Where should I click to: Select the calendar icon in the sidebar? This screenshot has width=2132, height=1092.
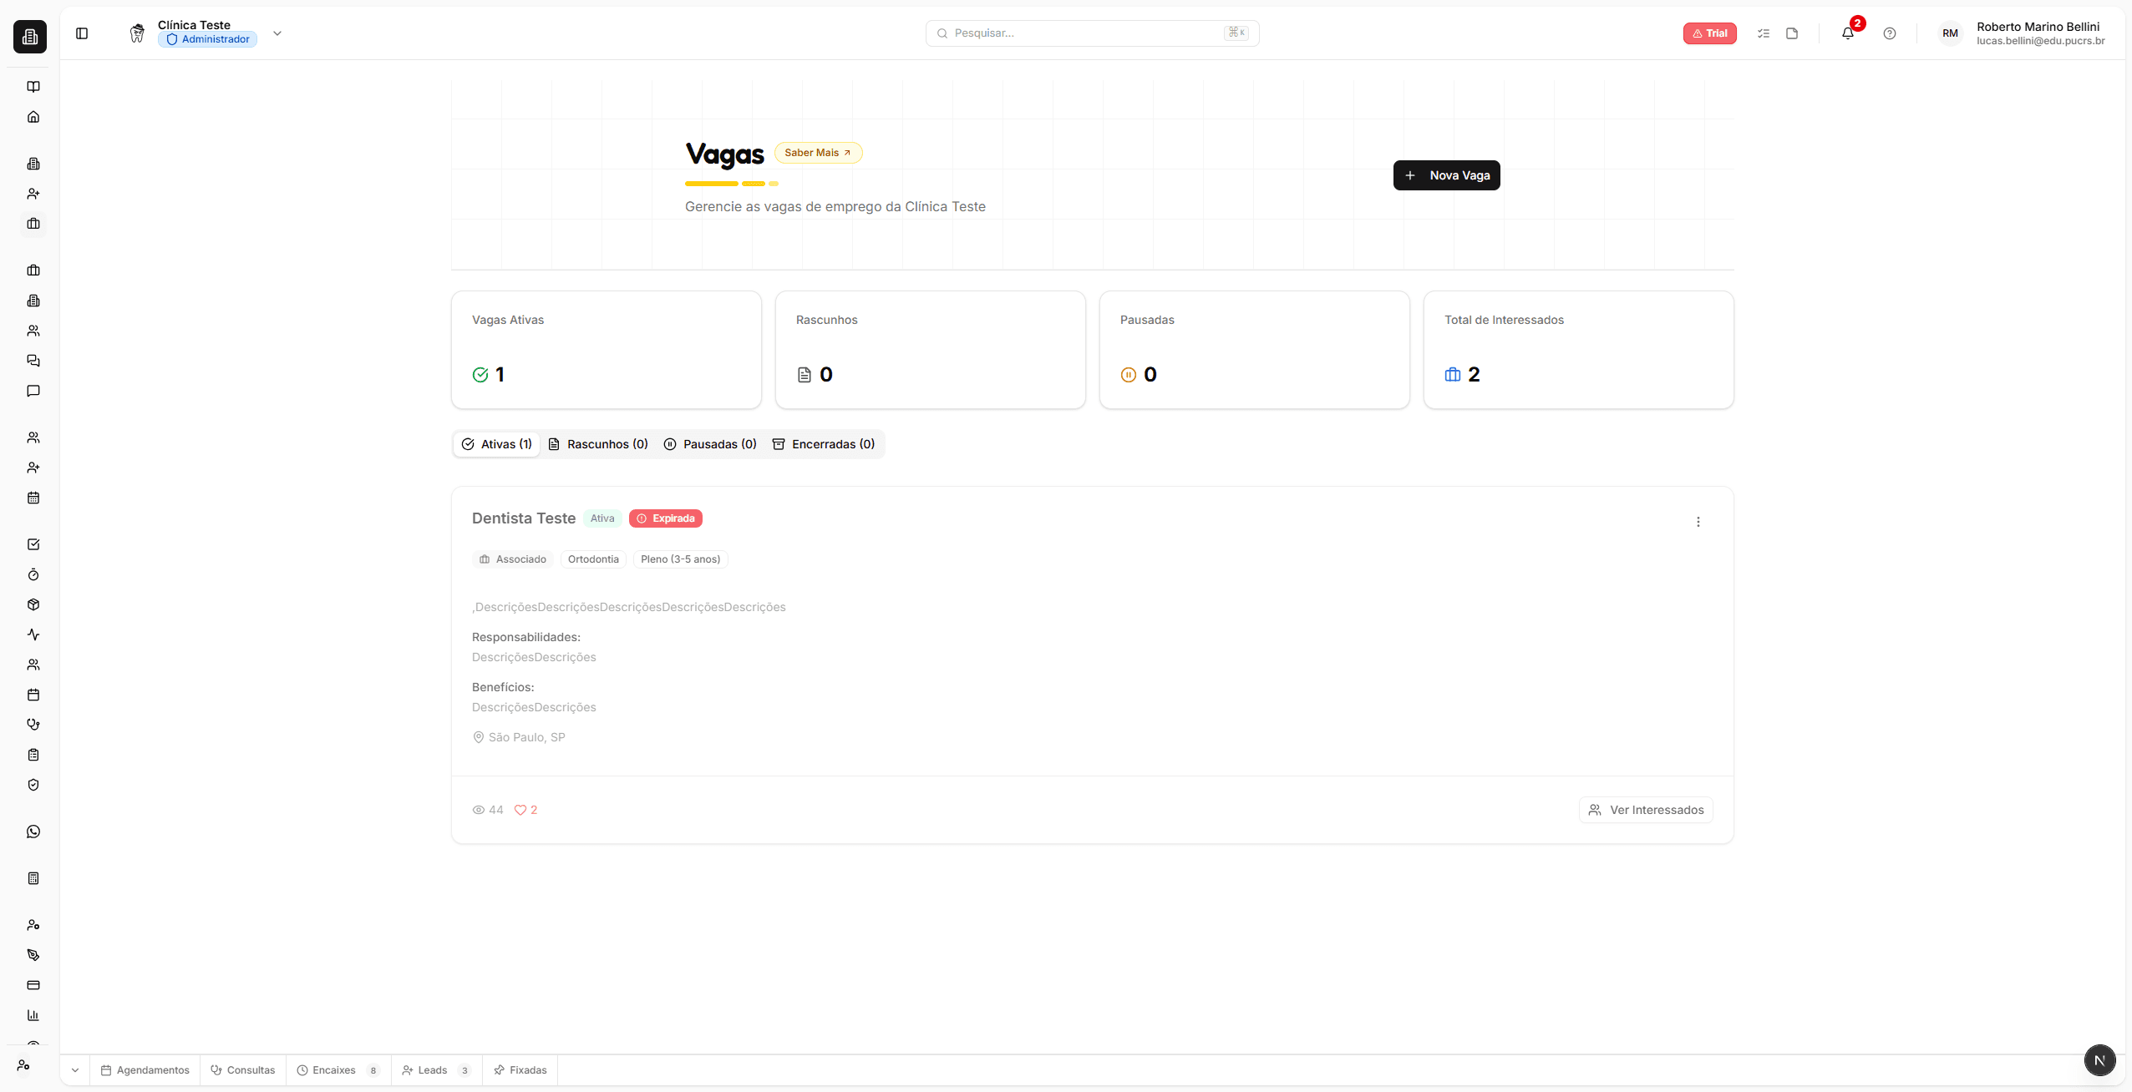click(33, 498)
